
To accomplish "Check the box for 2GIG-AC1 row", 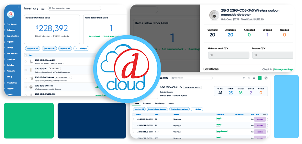I will [26, 70].
